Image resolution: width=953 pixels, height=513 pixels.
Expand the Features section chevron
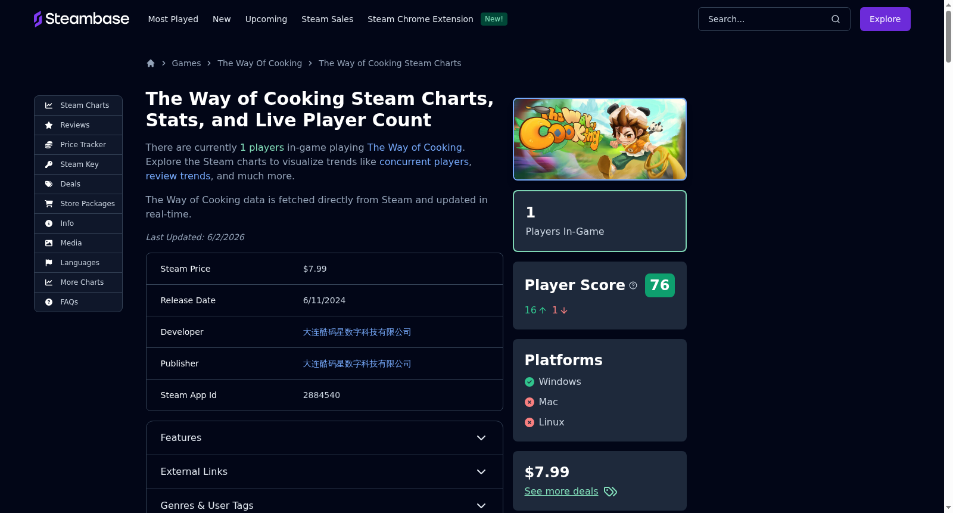coord(481,438)
